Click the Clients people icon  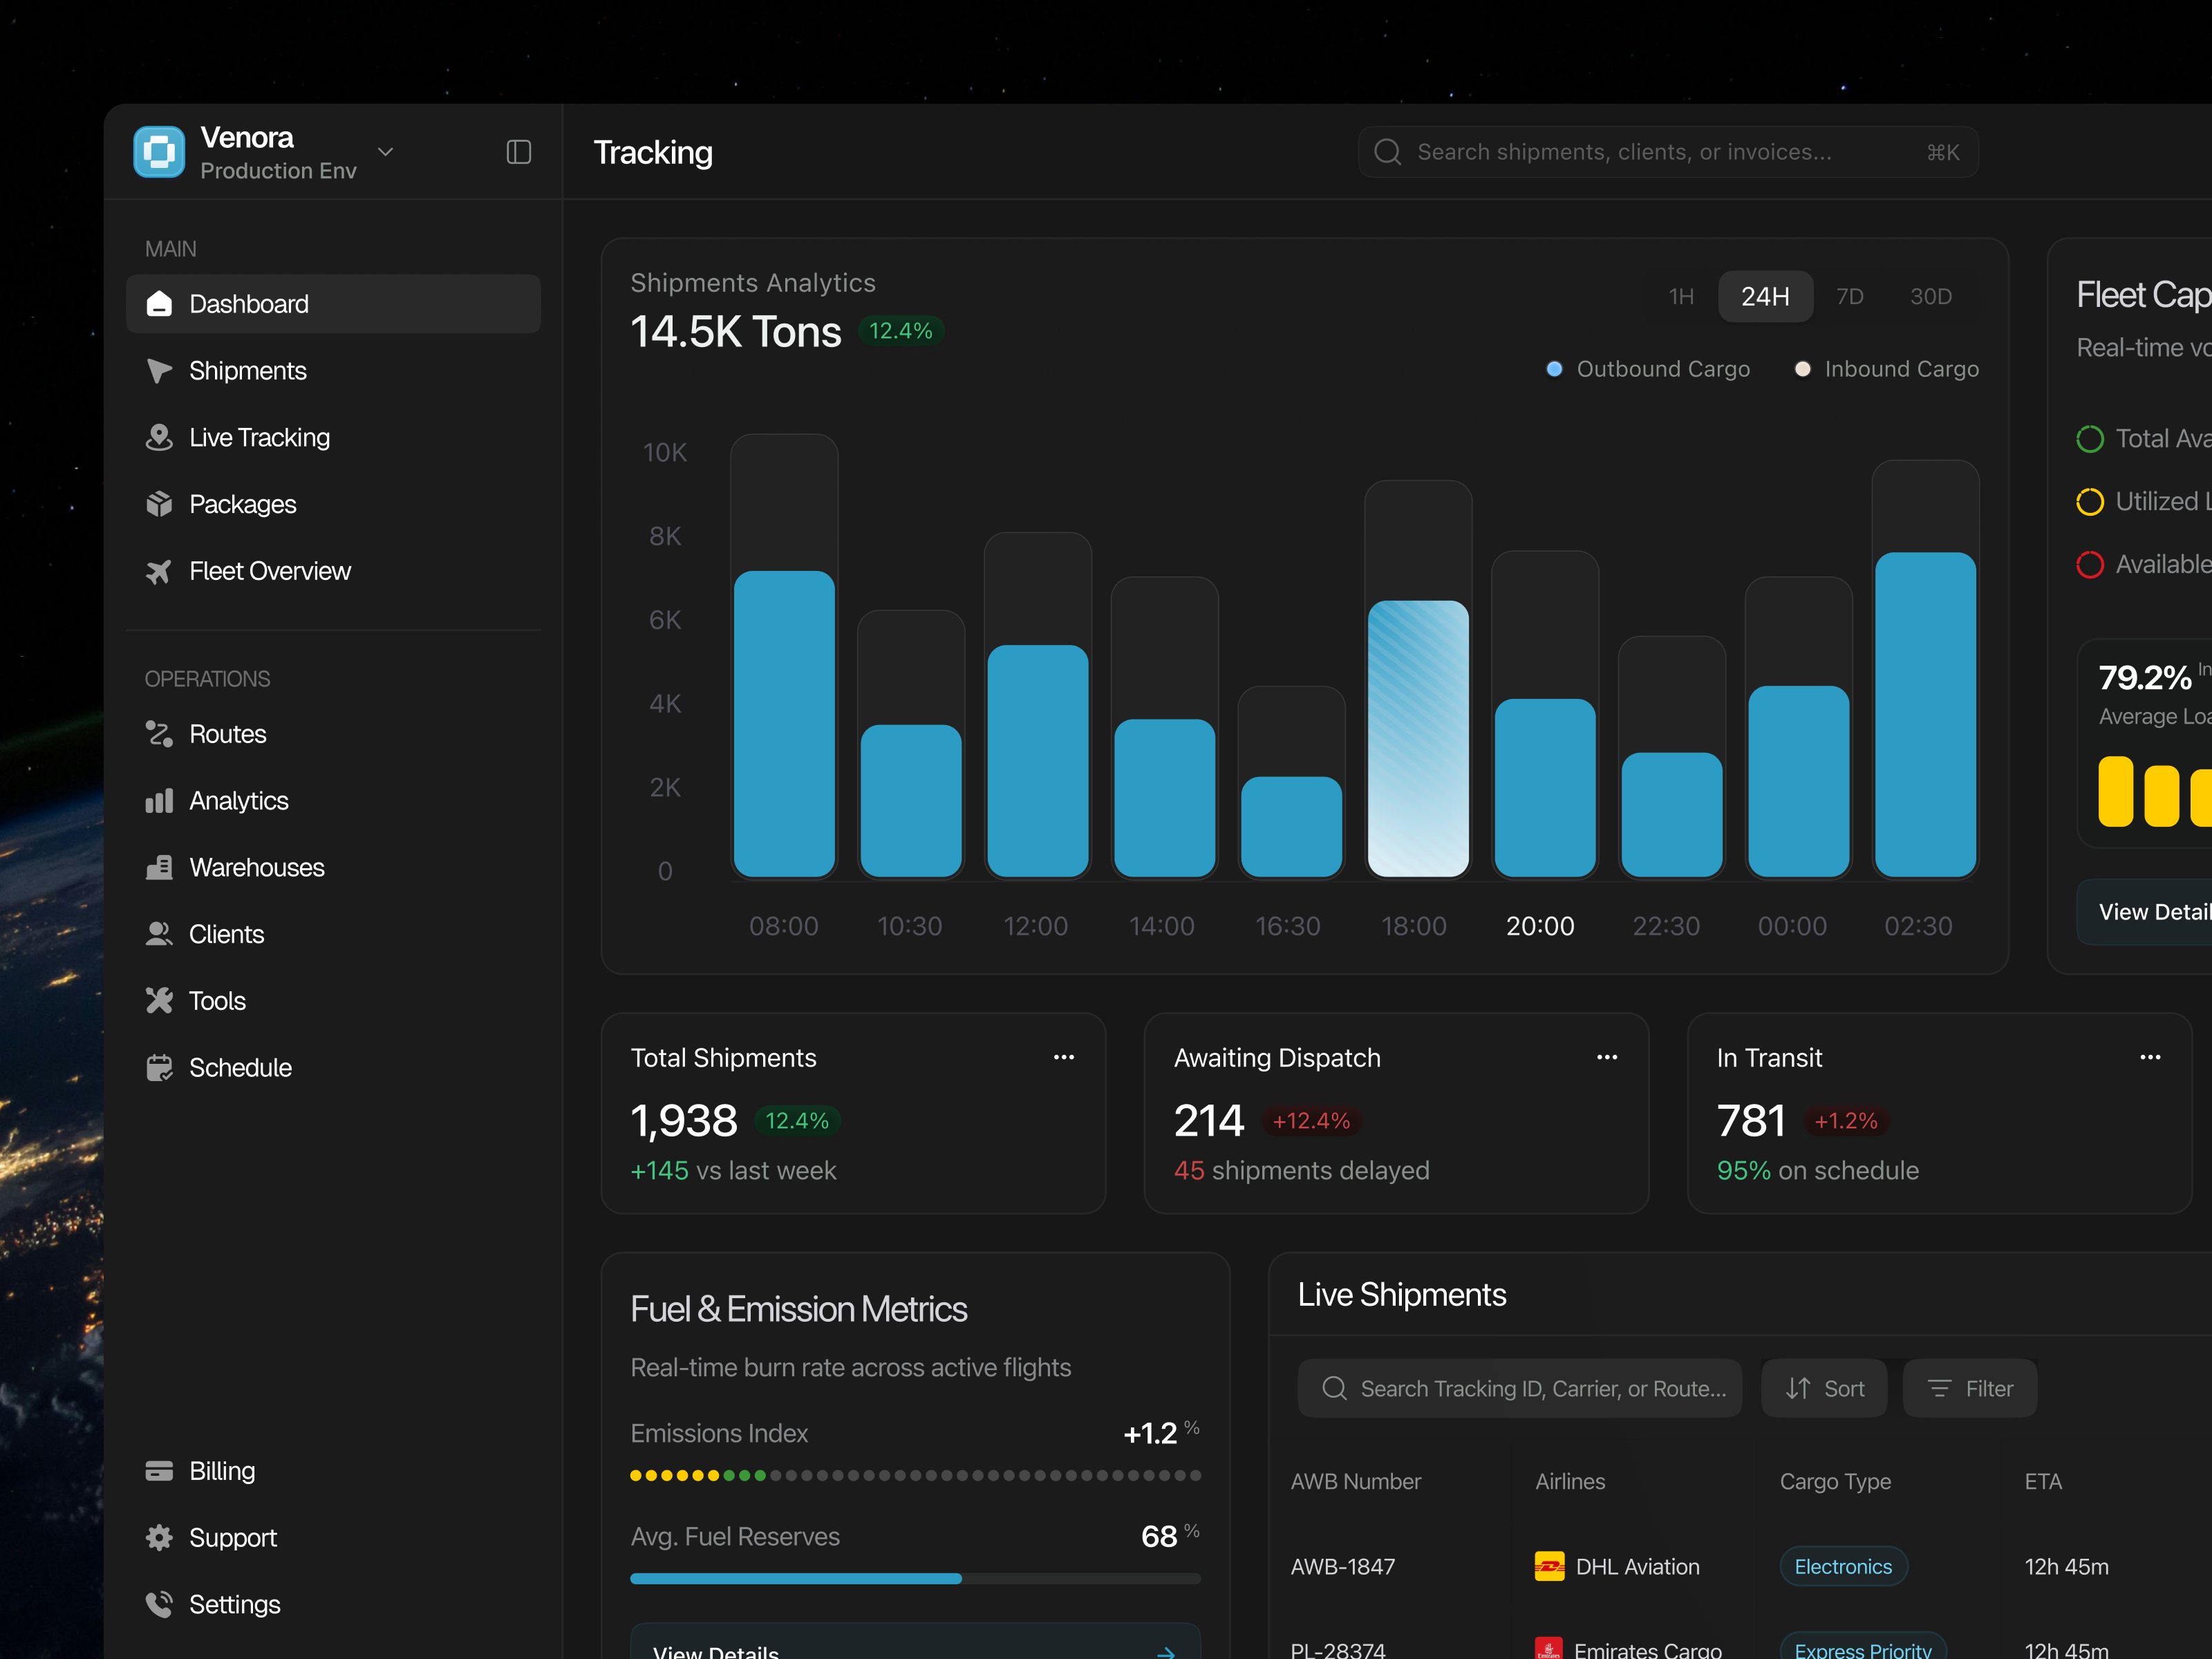tap(159, 934)
